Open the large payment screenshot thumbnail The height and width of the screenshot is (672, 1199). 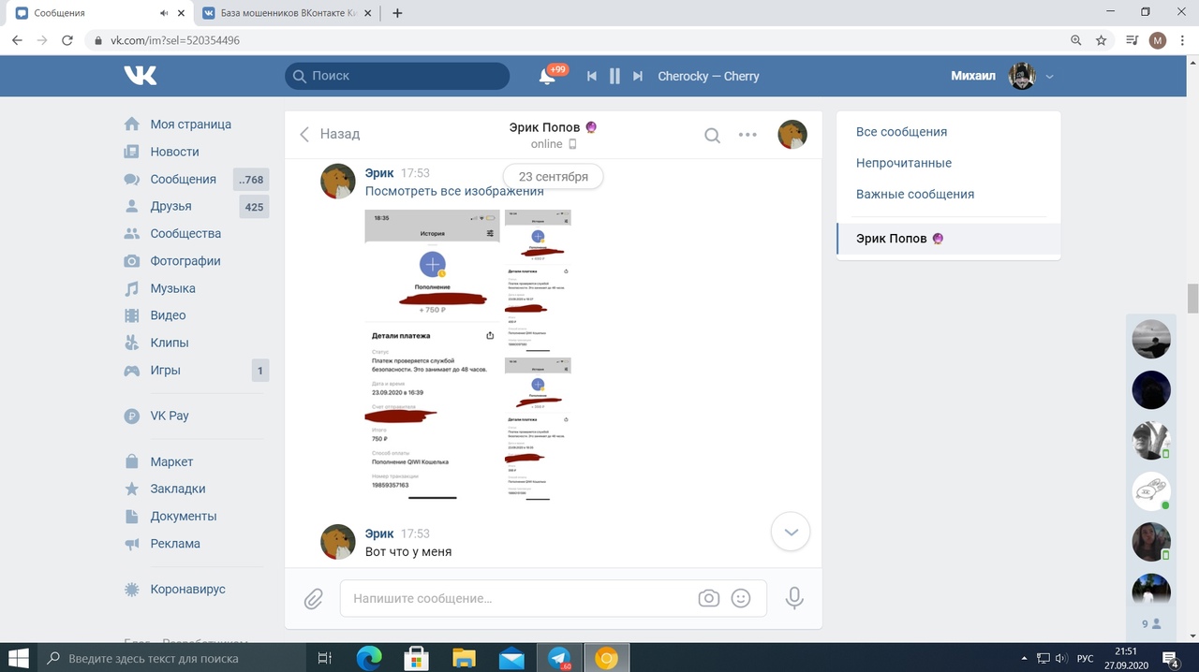coord(432,355)
